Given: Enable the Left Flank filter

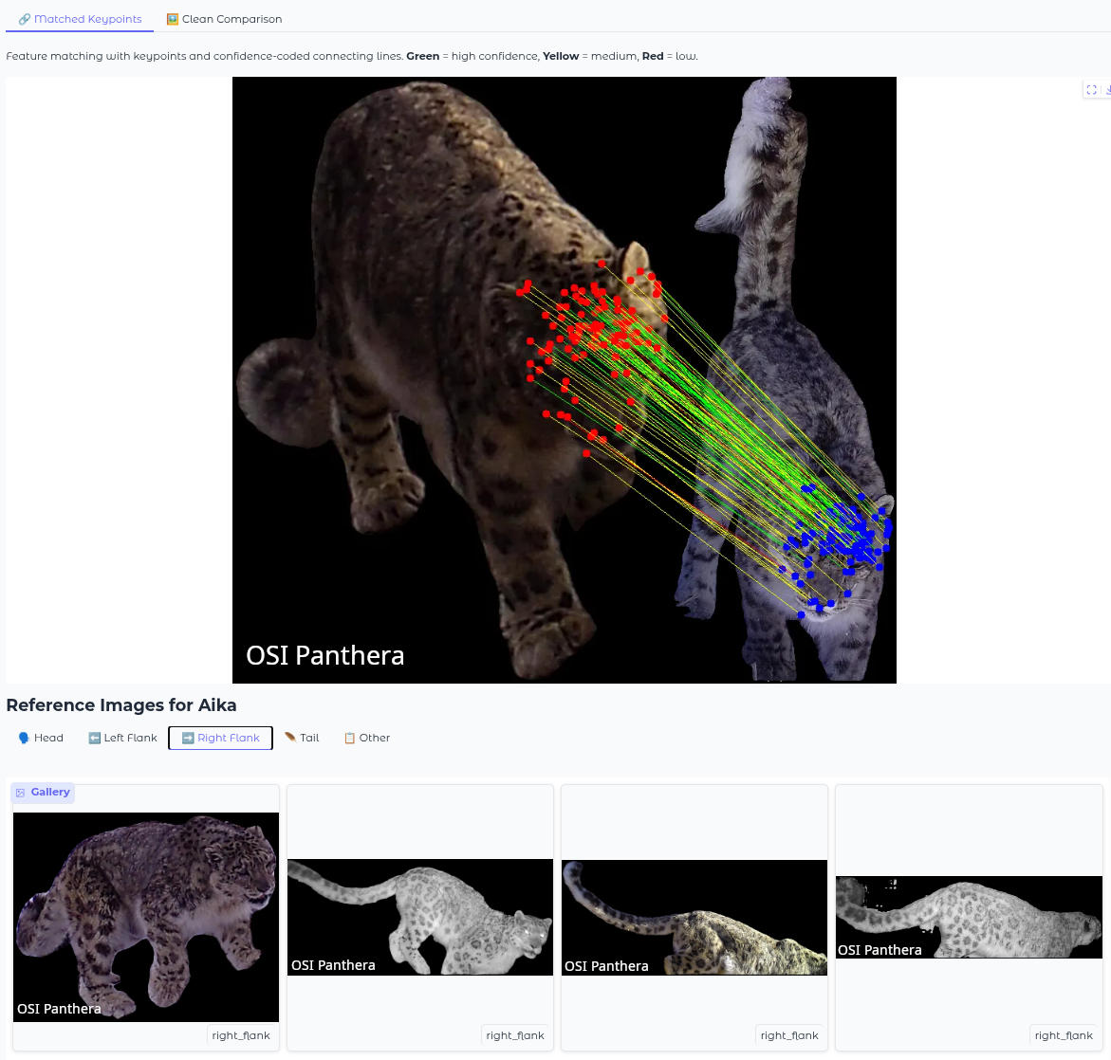Looking at the screenshot, I should tap(121, 738).
